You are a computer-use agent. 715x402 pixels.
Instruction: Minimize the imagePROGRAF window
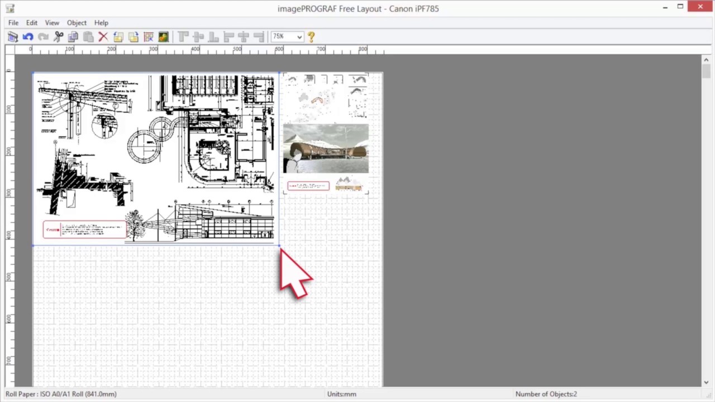coord(665,7)
